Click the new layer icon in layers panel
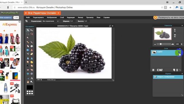Image resolution: width=184 pixels, height=104 pixels. pyautogui.click(x=174, y=70)
